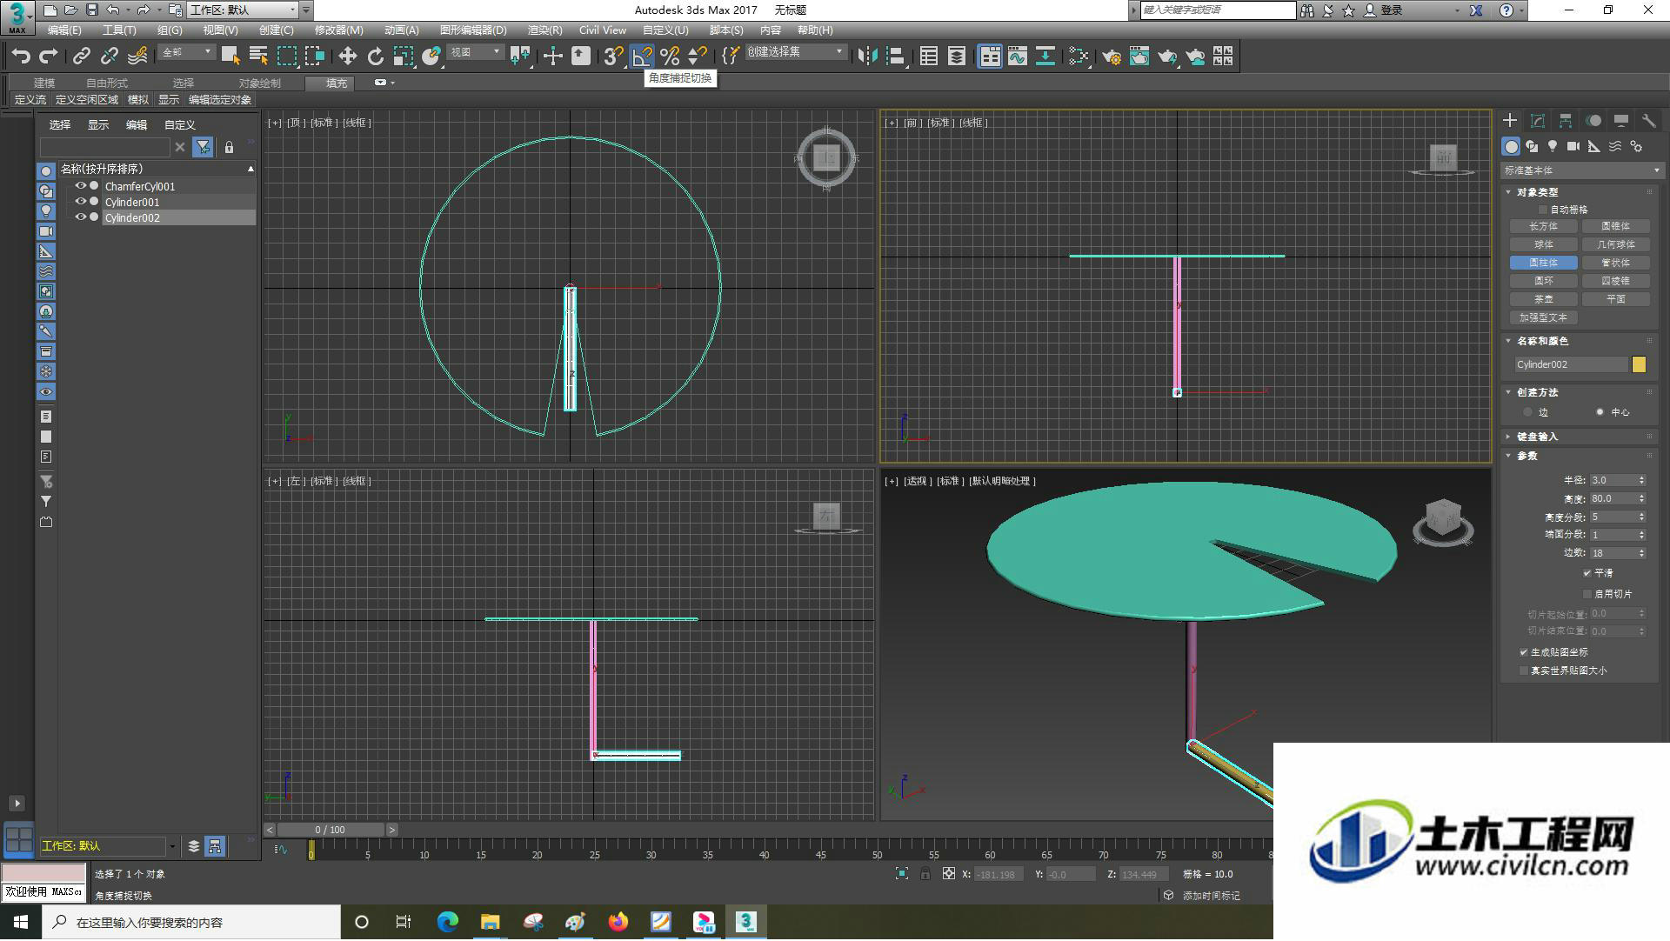This screenshot has width=1670, height=941.
Task: Open the 视图 reference coordinate dropdown
Action: pos(475,53)
